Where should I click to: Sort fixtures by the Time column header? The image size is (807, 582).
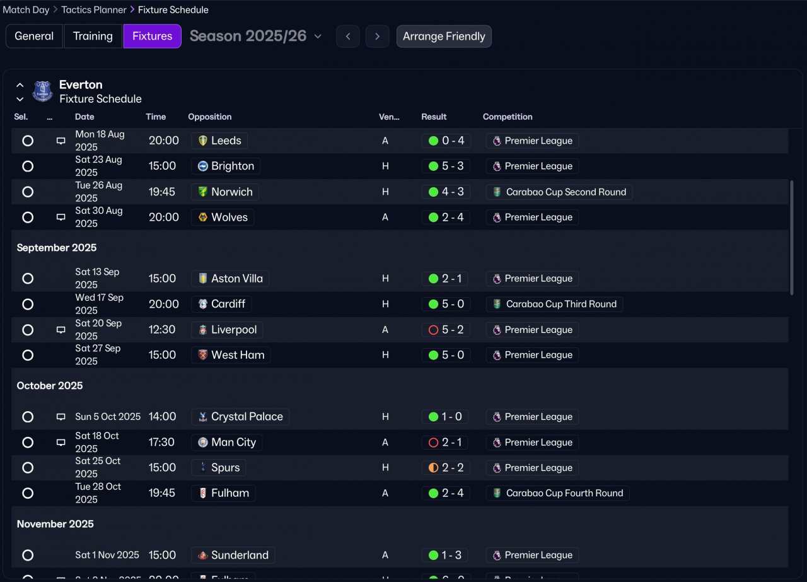pos(156,117)
